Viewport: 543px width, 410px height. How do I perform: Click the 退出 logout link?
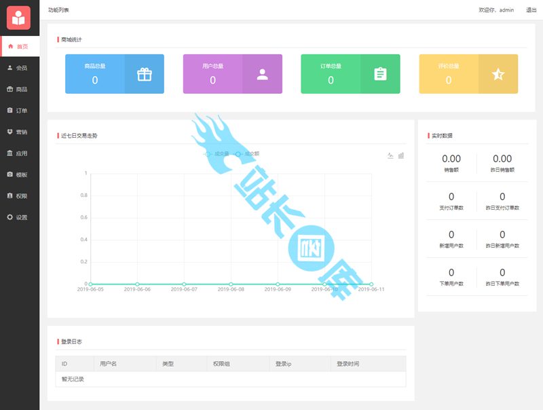click(x=531, y=10)
